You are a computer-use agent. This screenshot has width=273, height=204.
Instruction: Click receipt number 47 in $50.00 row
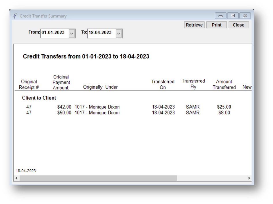29,113
